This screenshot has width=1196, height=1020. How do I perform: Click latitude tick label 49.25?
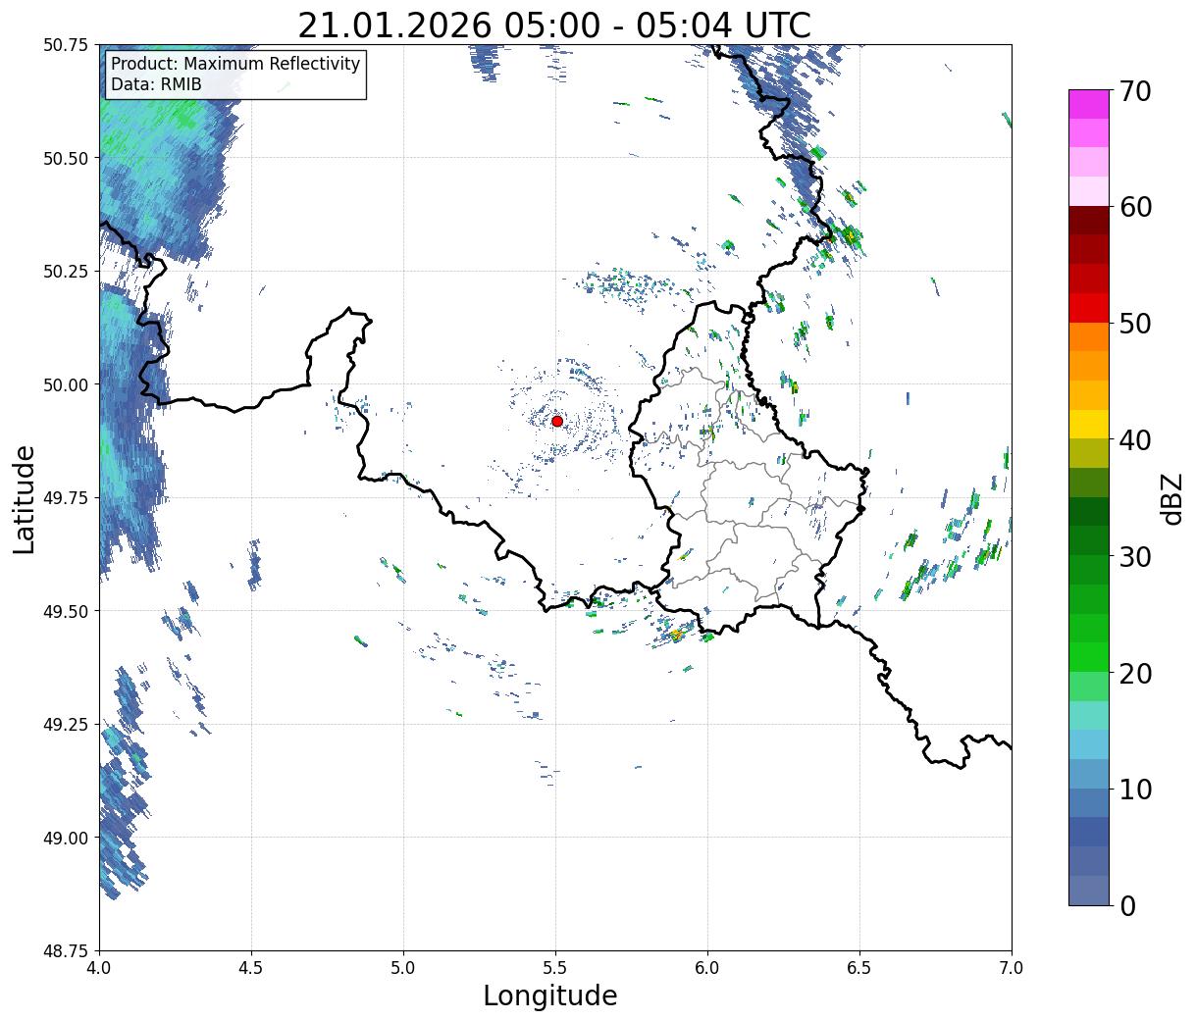[x=66, y=725]
